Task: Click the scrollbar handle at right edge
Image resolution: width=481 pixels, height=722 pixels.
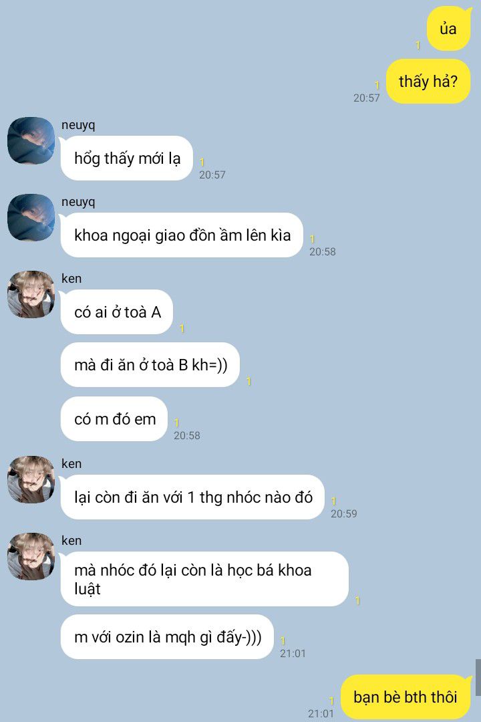Action: (x=478, y=677)
